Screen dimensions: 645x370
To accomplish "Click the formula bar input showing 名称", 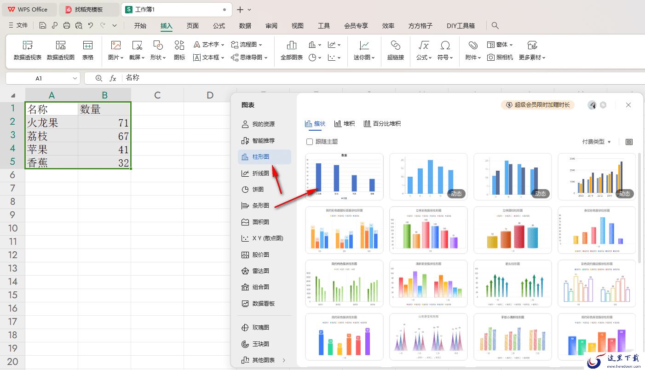I will pos(382,78).
